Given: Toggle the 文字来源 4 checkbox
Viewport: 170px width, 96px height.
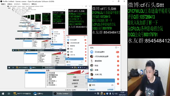Looking at the screenshot, I should pyautogui.click(x=48, y=81).
